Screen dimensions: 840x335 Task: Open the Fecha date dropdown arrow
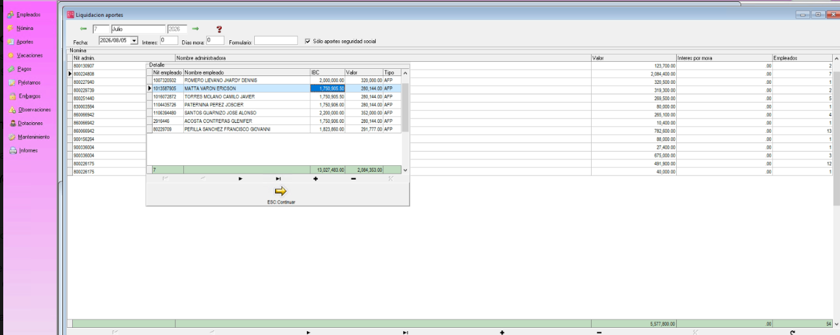click(x=134, y=40)
